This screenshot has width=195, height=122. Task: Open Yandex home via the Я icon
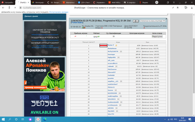pos(9,8)
